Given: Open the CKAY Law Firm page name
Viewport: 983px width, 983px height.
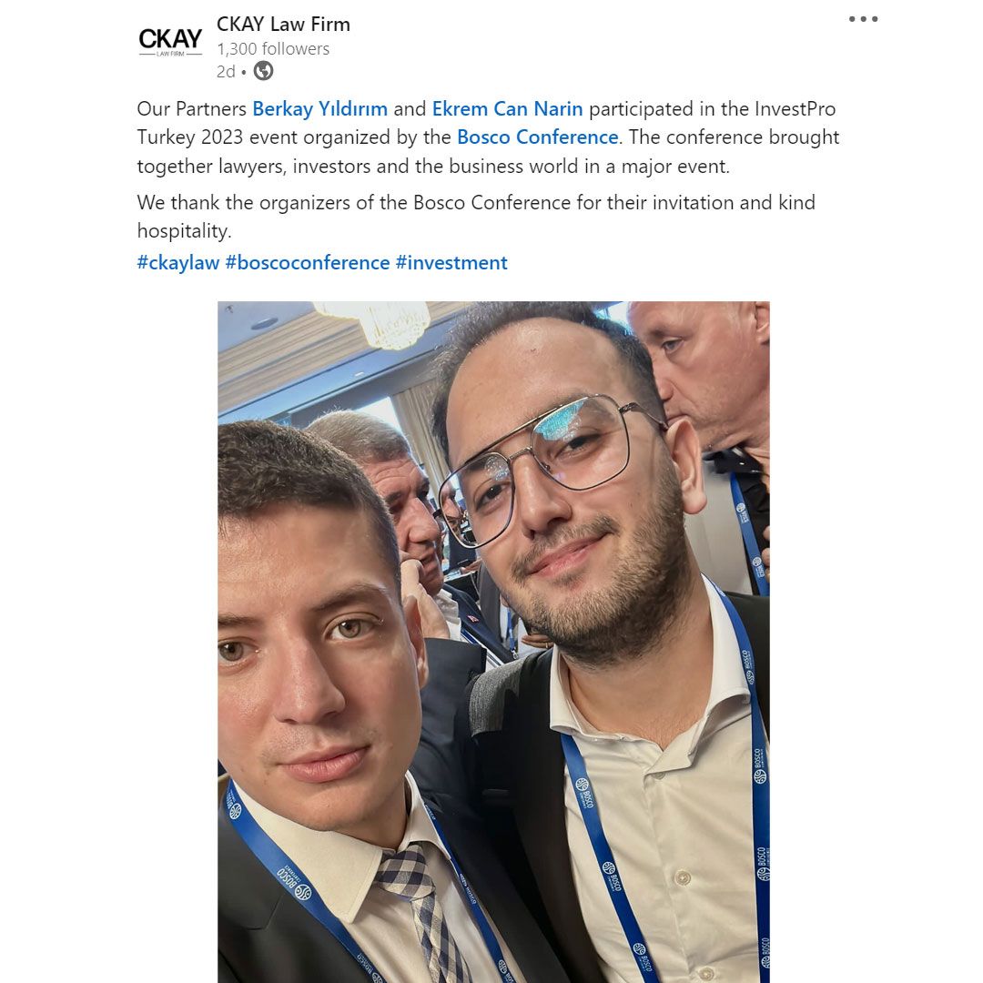Looking at the screenshot, I should 283,24.
